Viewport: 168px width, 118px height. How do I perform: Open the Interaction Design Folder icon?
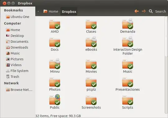click(x=128, y=42)
